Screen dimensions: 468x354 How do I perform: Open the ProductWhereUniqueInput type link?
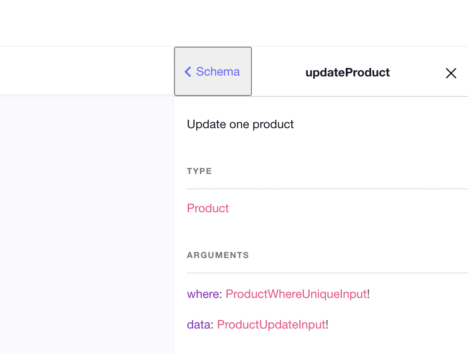(x=296, y=294)
